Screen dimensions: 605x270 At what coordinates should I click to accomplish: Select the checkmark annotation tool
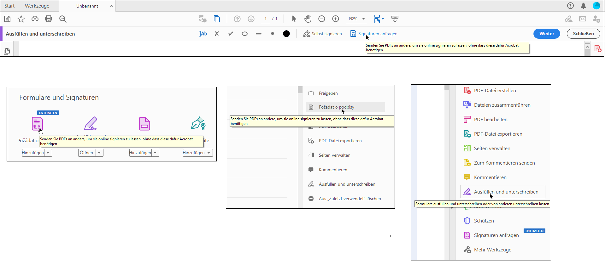pos(231,34)
